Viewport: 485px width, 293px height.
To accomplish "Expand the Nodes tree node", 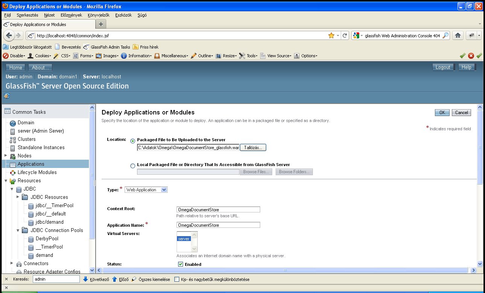I will pos(6,156).
